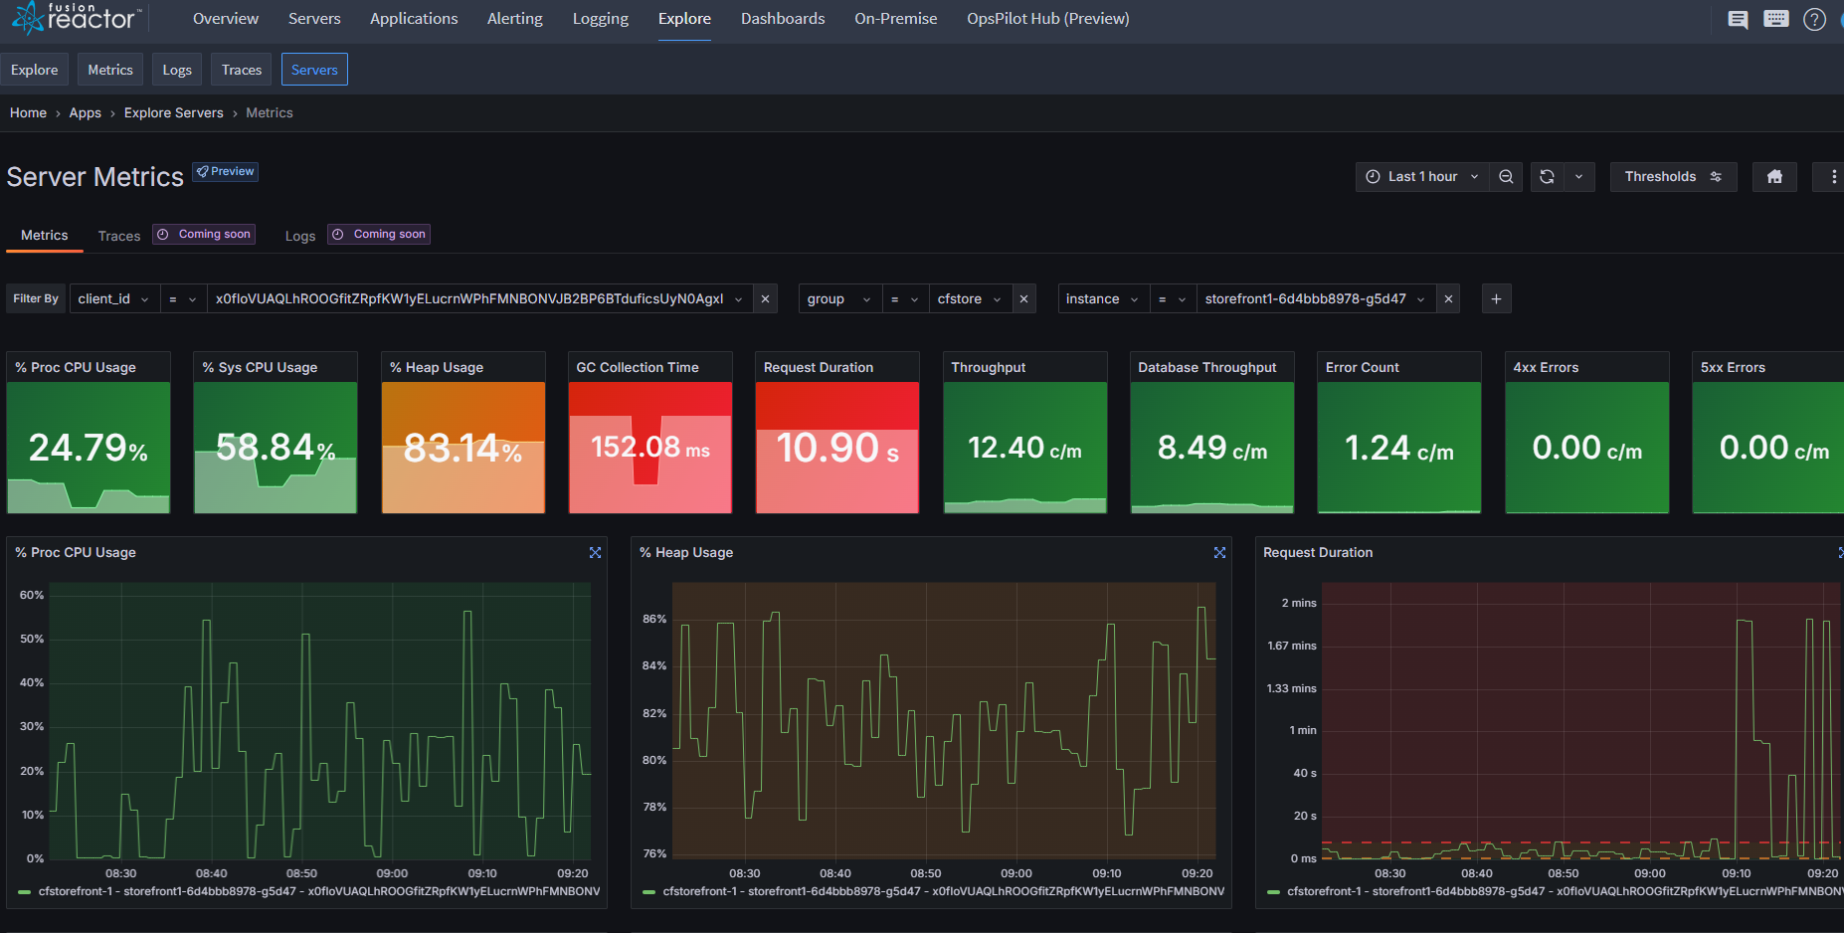Switch to the Metrics sub-tab button
This screenshot has width=1844, height=933.
click(110, 70)
